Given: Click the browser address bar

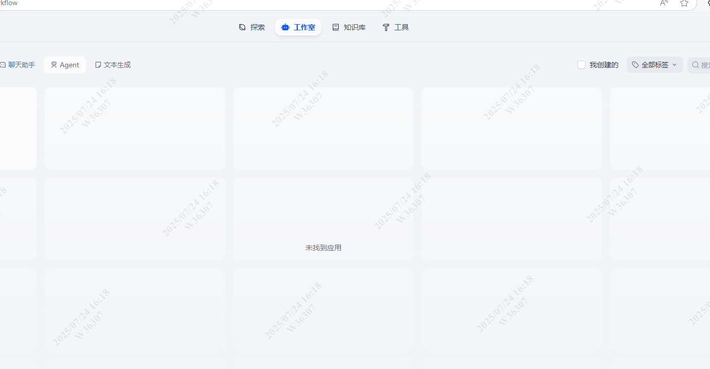Looking at the screenshot, I should point(308,3).
